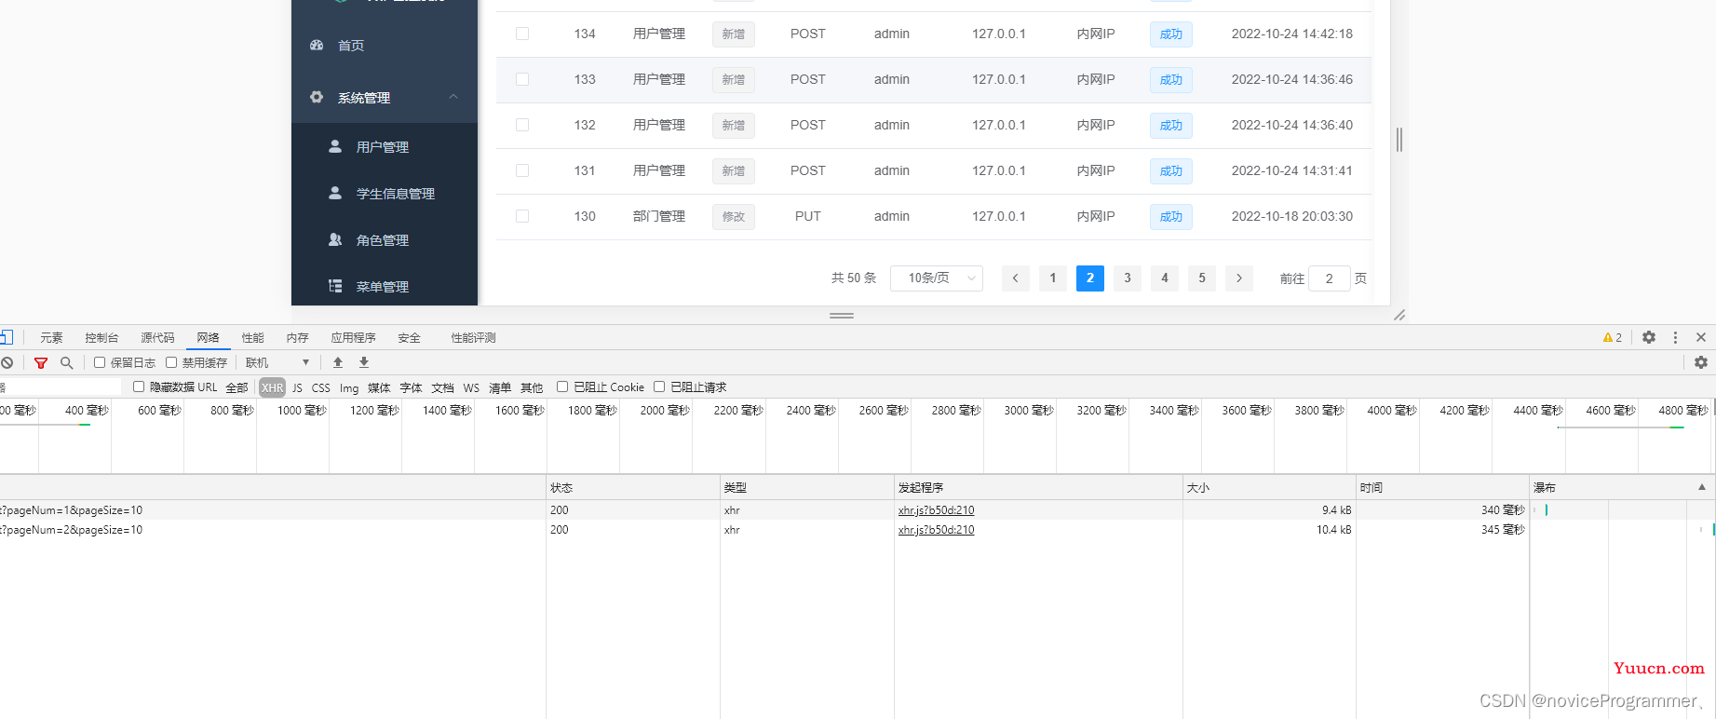
Task: Select pagination page 3
Action: click(1128, 278)
